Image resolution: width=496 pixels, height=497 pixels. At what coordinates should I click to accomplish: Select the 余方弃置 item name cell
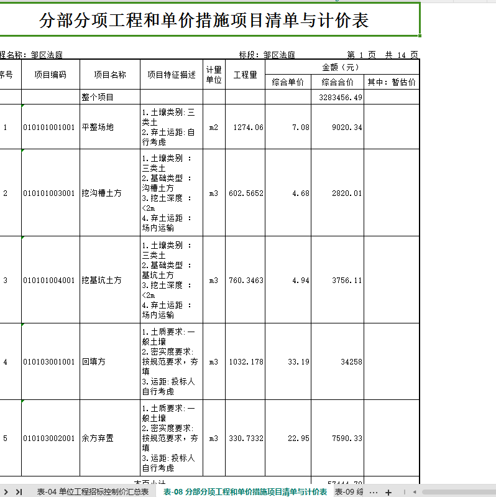pyautogui.click(x=110, y=438)
